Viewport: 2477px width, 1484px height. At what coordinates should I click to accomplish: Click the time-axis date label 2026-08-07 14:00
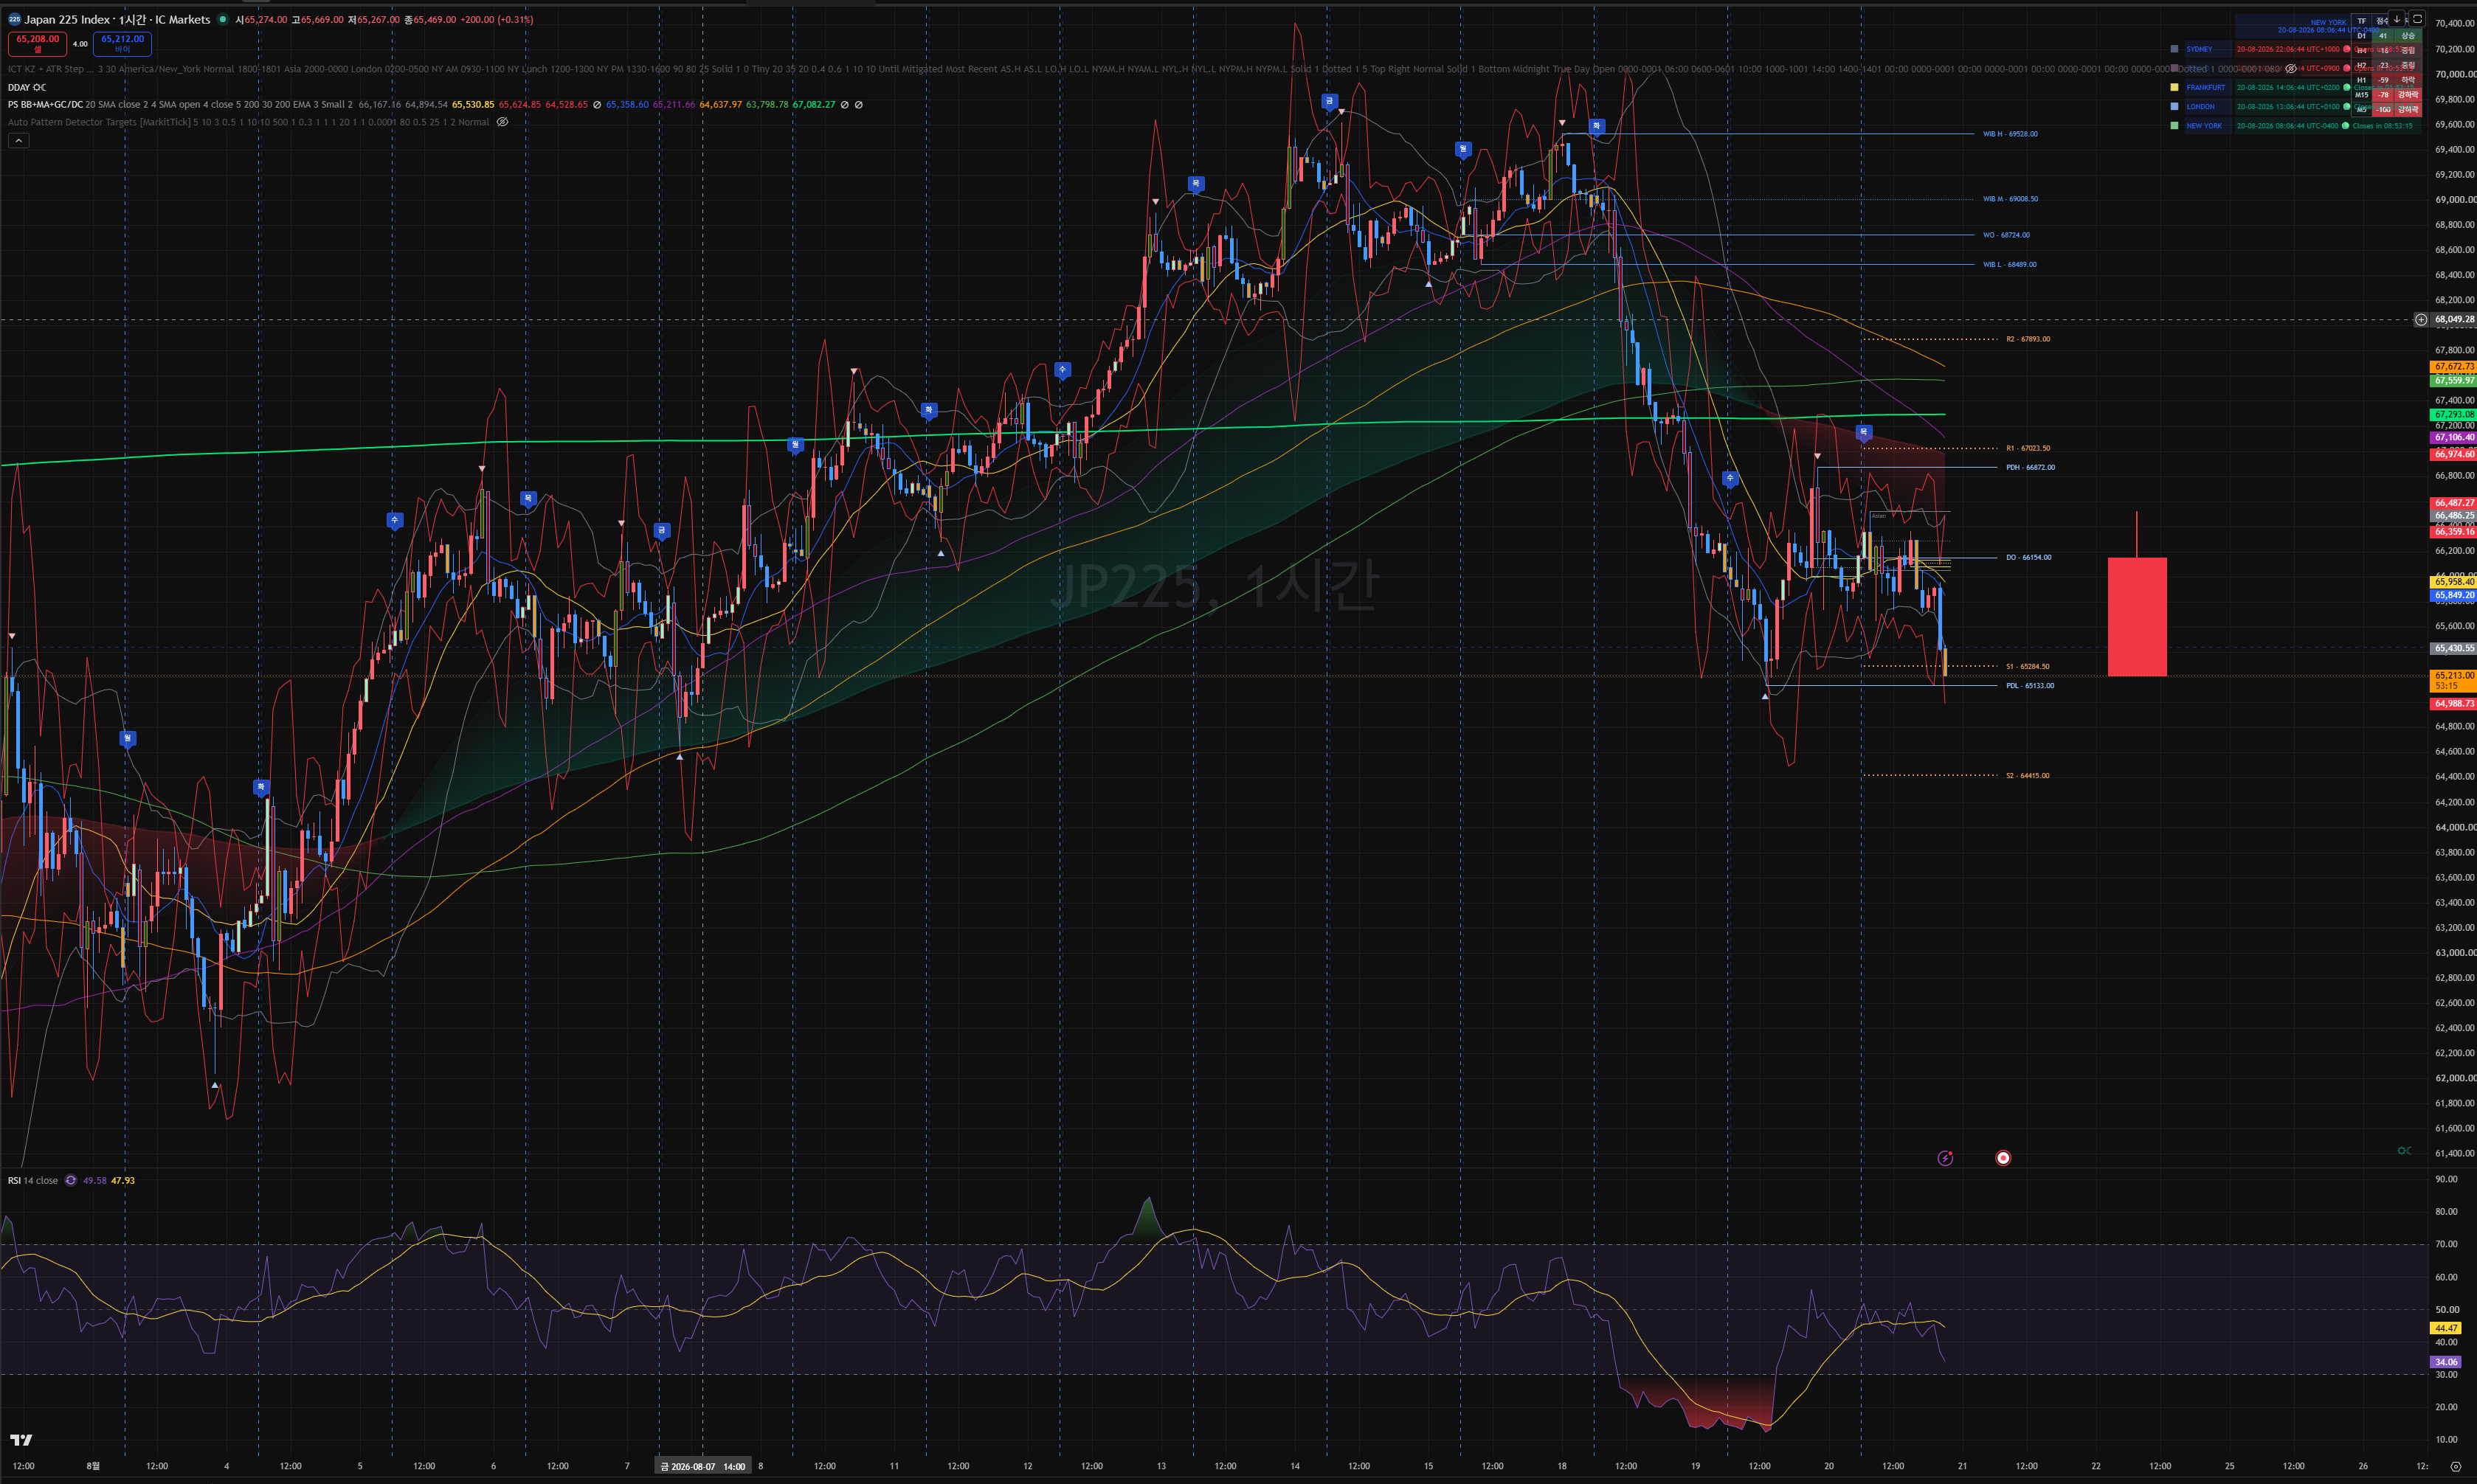(702, 1466)
